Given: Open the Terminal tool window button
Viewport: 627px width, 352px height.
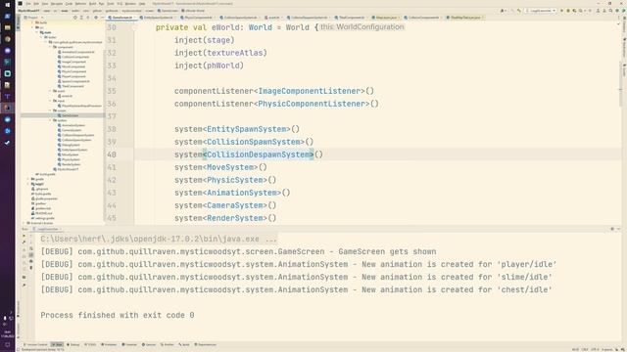Looking at the screenshot, I should [129, 344].
